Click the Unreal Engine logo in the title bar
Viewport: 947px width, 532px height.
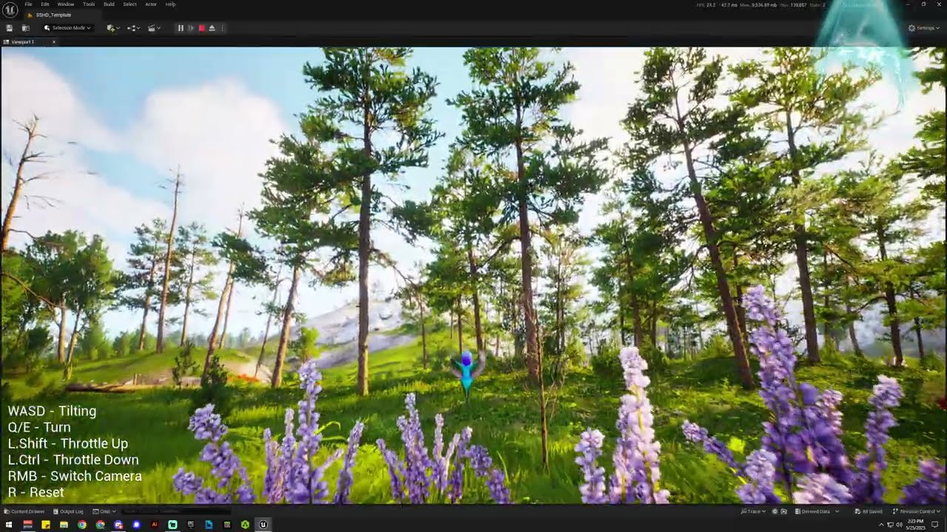[x=9, y=8]
